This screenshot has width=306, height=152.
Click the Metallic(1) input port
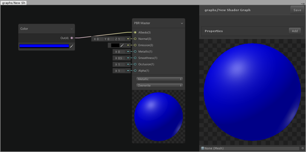pos(135,51)
